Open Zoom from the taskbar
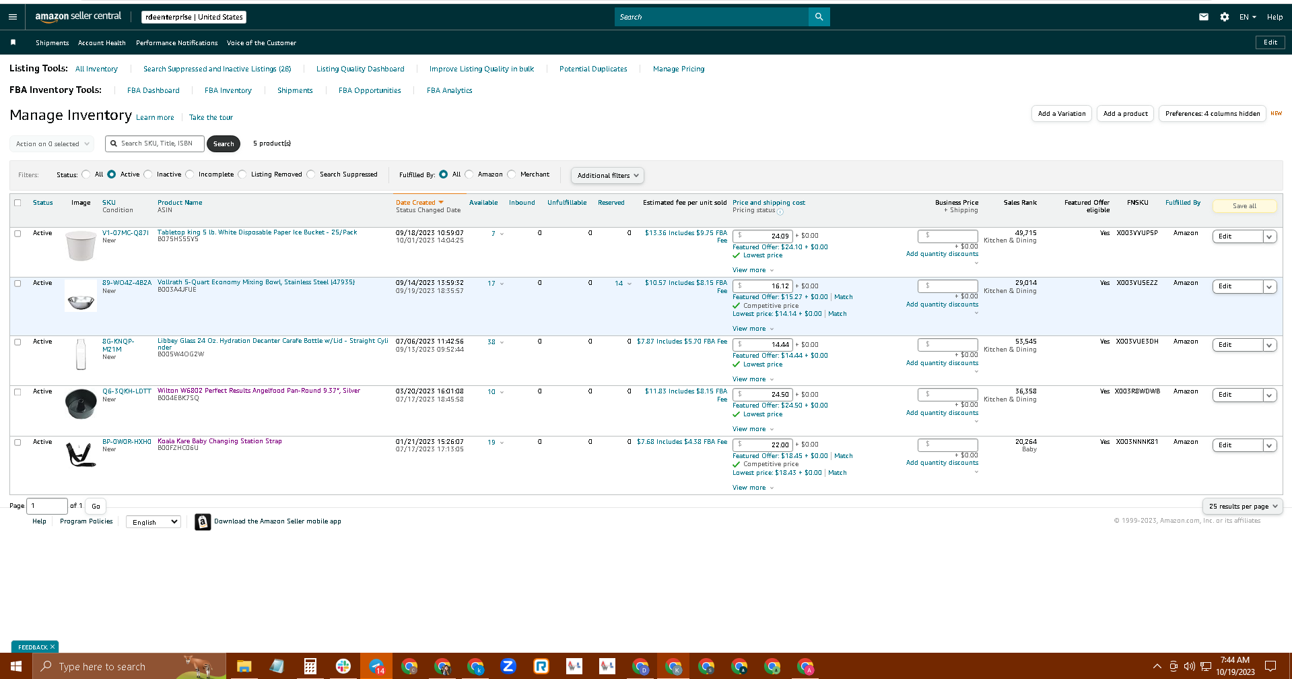The width and height of the screenshot is (1292, 679). tap(508, 666)
